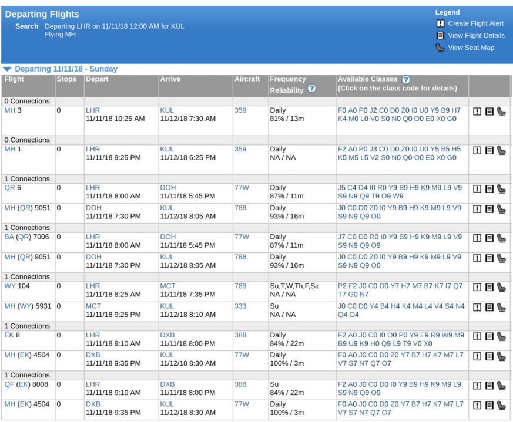Click class code O4 for MH (WY) 5931
The image size is (513, 422).
click(354, 315)
